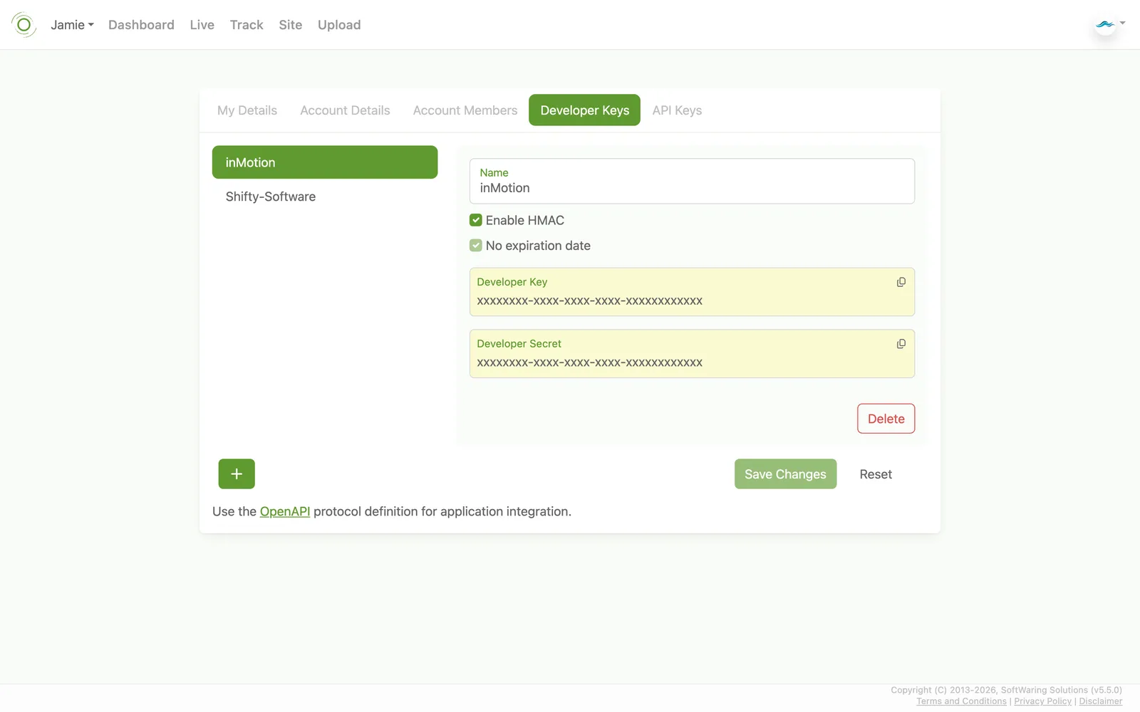Image resolution: width=1140 pixels, height=712 pixels.
Task: Delete the inMotion developer key
Action: 886,419
